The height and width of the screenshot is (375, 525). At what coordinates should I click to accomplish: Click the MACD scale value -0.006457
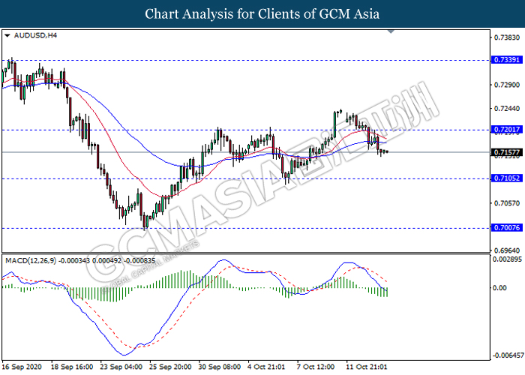(507, 355)
